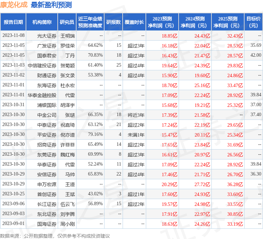Click the 覆盖时长 column header
The height and width of the screenshot is (239, 263).
click(x=134, y=22)
